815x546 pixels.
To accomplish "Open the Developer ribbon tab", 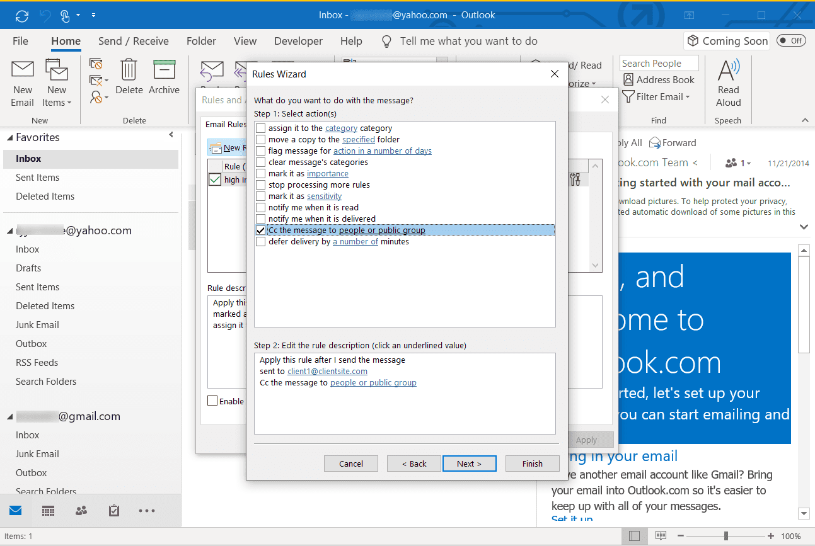I will pyautogui.click(x=298, y=41).
